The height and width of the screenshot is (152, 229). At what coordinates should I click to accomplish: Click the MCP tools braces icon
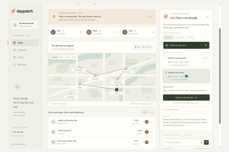pos(14,65)
